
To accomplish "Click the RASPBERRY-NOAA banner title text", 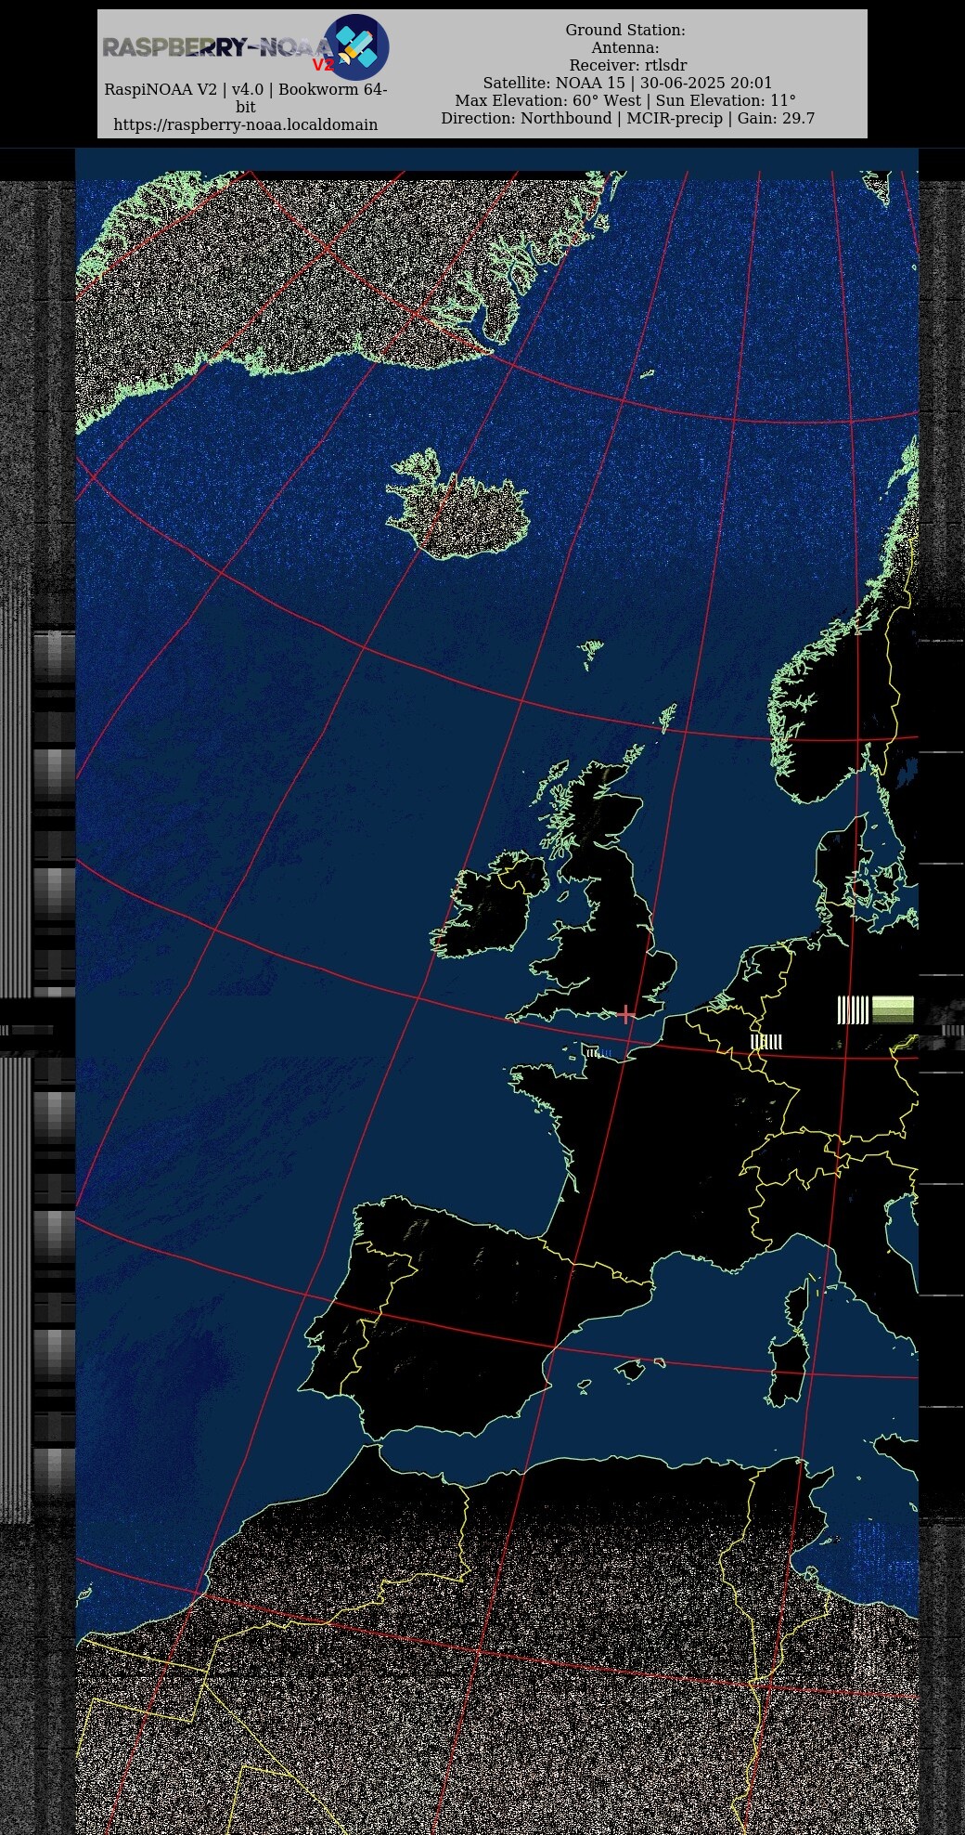I will pos(217,47).
